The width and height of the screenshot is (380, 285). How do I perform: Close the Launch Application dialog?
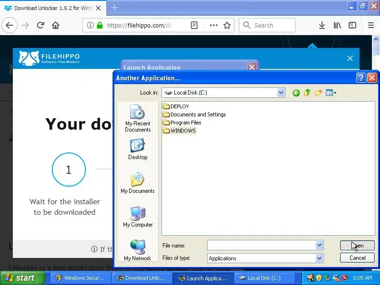point(252,67)
